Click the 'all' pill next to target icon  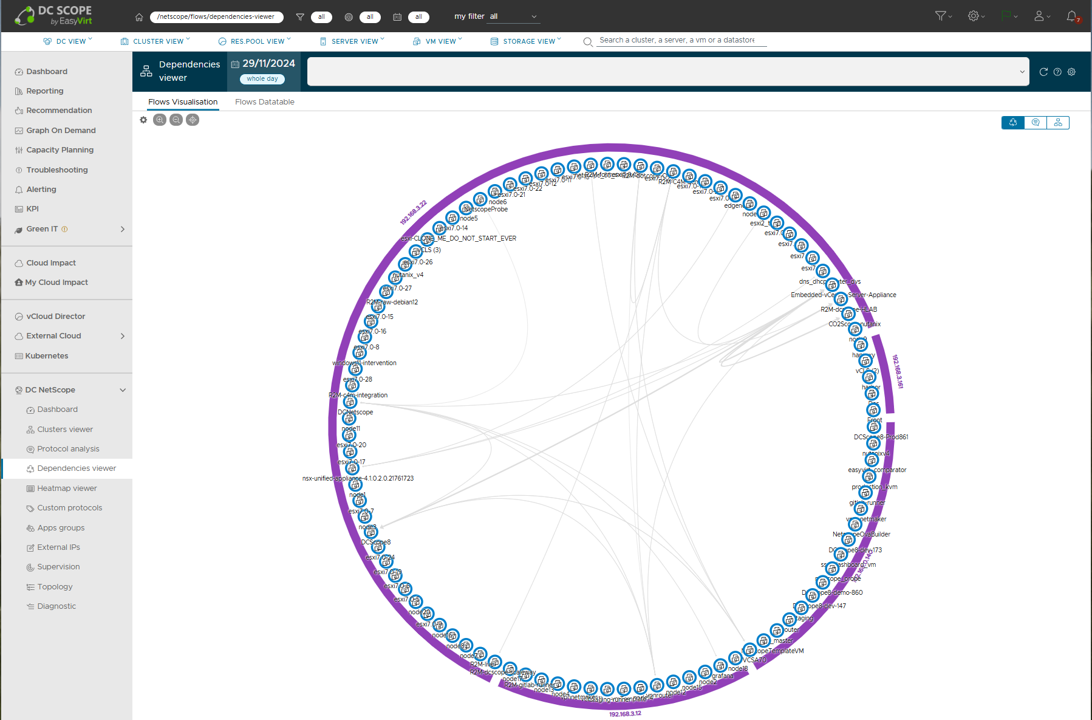[x=370, y=17]
